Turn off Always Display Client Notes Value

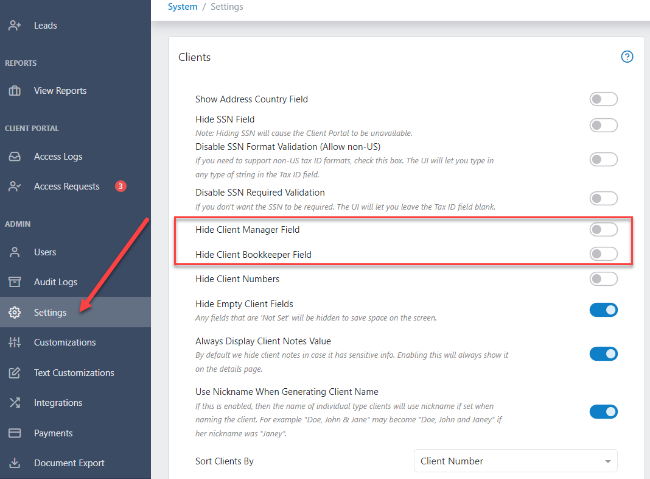pyautogui.click(x=603, y=354)
